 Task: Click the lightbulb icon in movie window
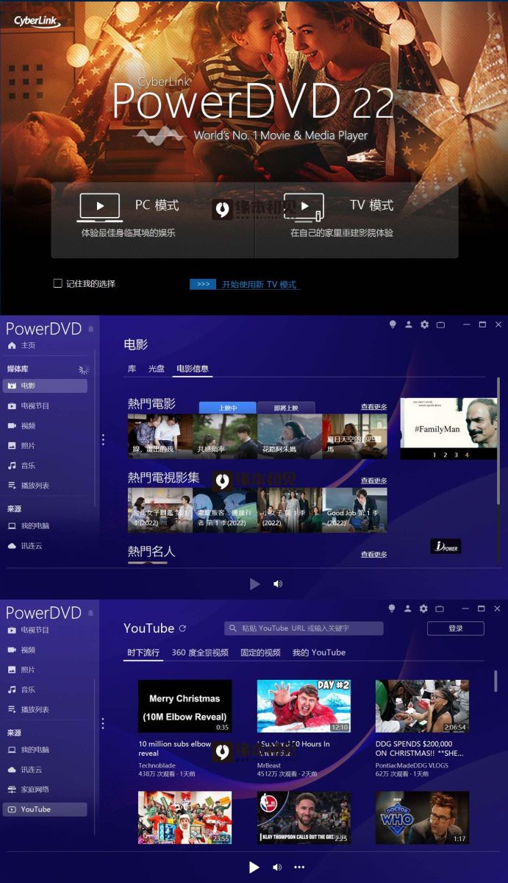tap(392, 325)
